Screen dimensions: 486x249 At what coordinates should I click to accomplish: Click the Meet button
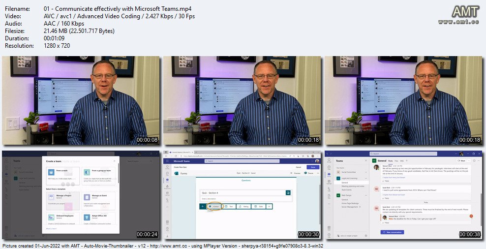461,161
